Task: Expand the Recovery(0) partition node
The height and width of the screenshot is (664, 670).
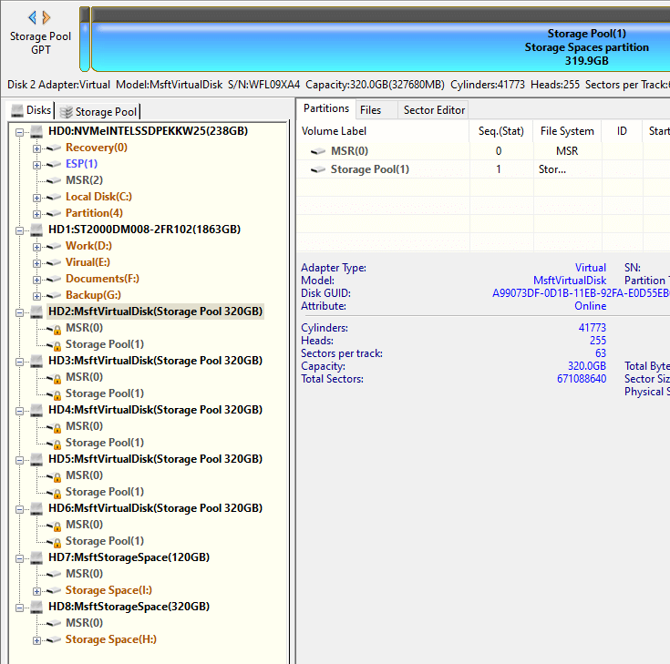Action: [x=37, y=148]
